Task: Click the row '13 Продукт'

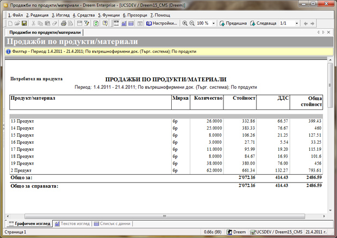Action: pos(166,121)
